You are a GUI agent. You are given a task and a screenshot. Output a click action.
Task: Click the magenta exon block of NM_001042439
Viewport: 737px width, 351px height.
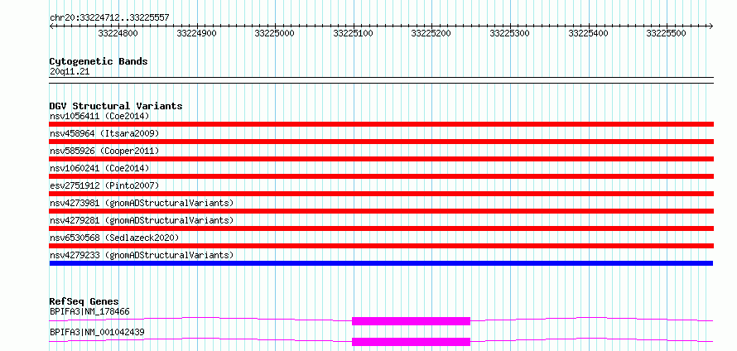(x=412, y=342)
